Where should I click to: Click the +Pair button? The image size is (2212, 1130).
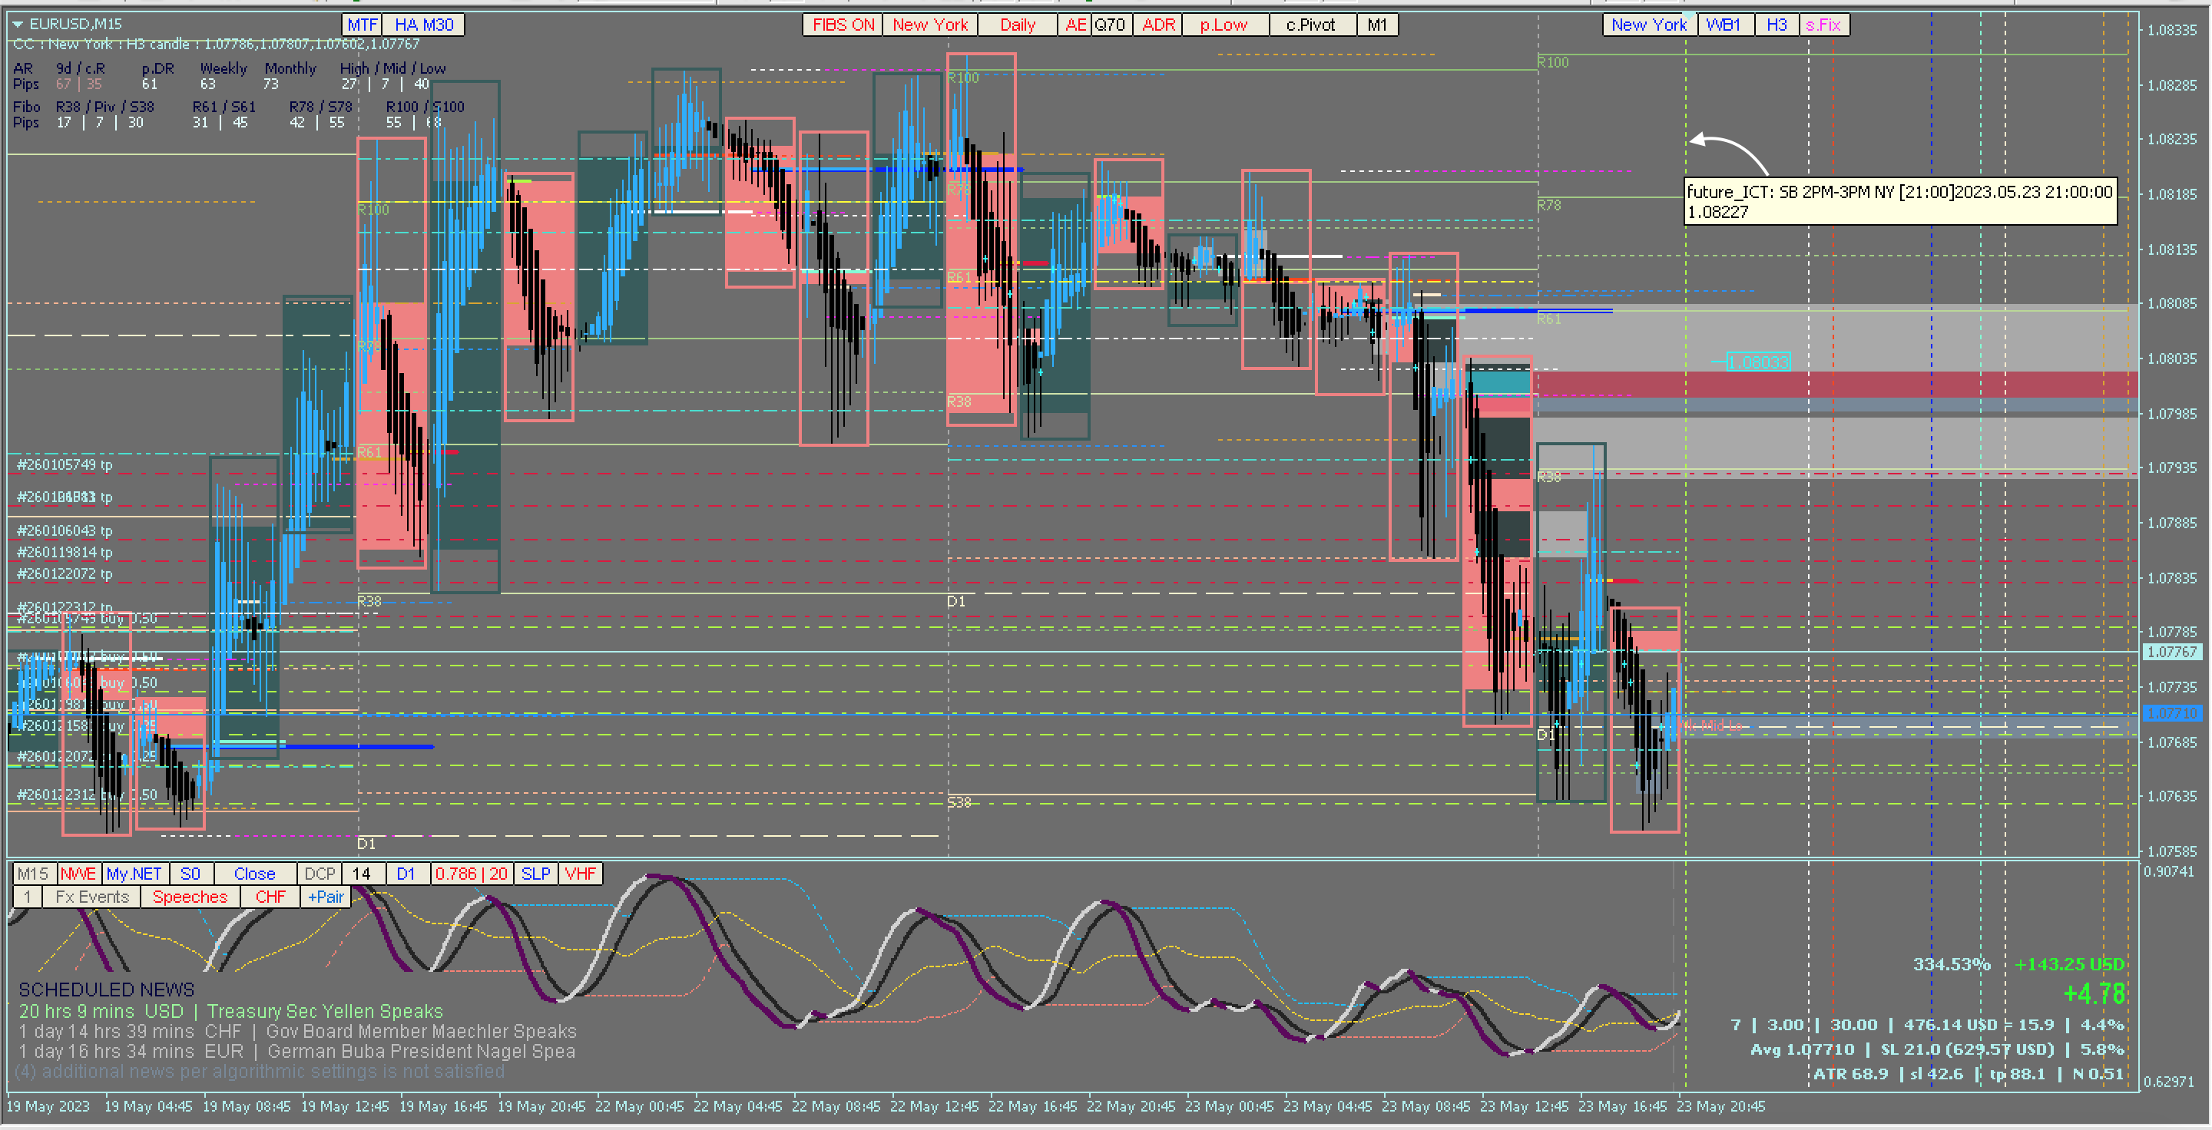pos(326,897)
